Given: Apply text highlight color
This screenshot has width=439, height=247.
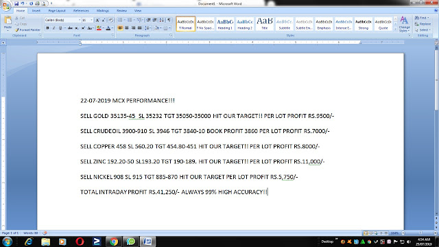Looking at the screenshot, I should click(99, 28).
